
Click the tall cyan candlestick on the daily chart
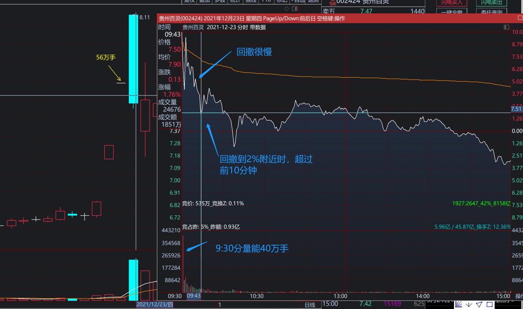pos(133,59)
